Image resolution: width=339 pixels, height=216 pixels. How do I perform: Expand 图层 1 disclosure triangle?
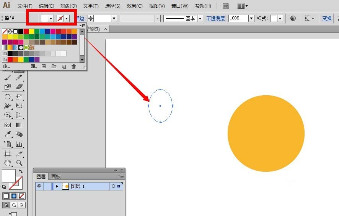point(57,186)
